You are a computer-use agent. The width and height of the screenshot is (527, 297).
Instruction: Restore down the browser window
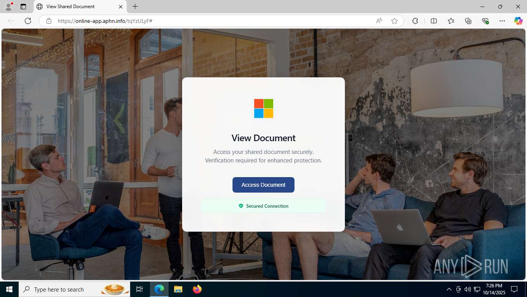[x=500, y=7]
